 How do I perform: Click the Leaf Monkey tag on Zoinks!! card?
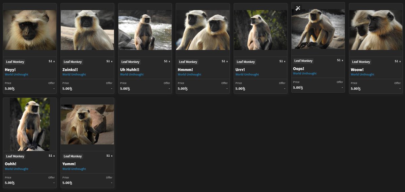(73, 62)
